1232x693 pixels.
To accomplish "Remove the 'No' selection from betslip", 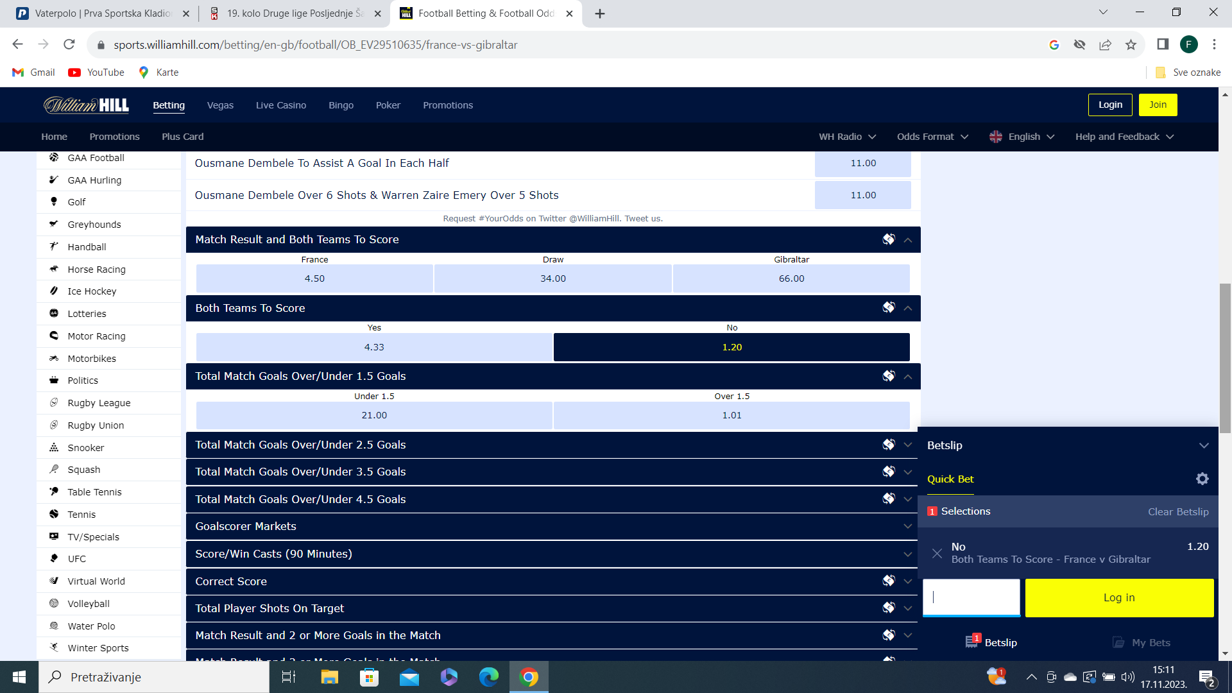I will (937, 553).
